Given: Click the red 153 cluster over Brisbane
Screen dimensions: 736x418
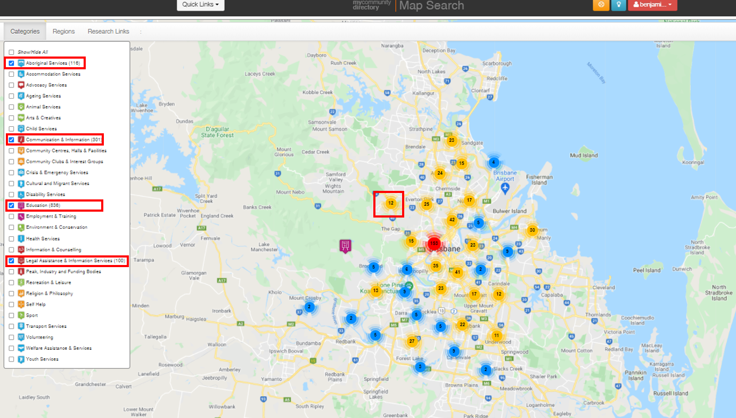Looking at the screenshot, I should tap(434, 243).
